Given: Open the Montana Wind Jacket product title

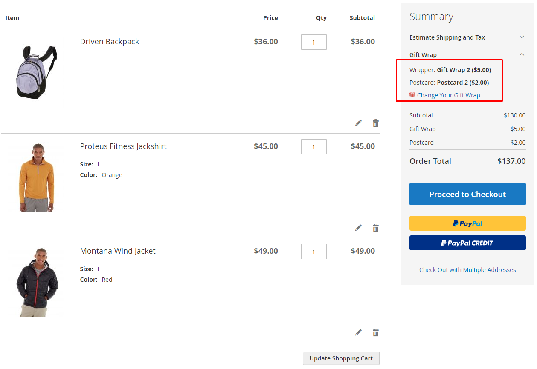Looking at the screenshot, I should 118,251.
